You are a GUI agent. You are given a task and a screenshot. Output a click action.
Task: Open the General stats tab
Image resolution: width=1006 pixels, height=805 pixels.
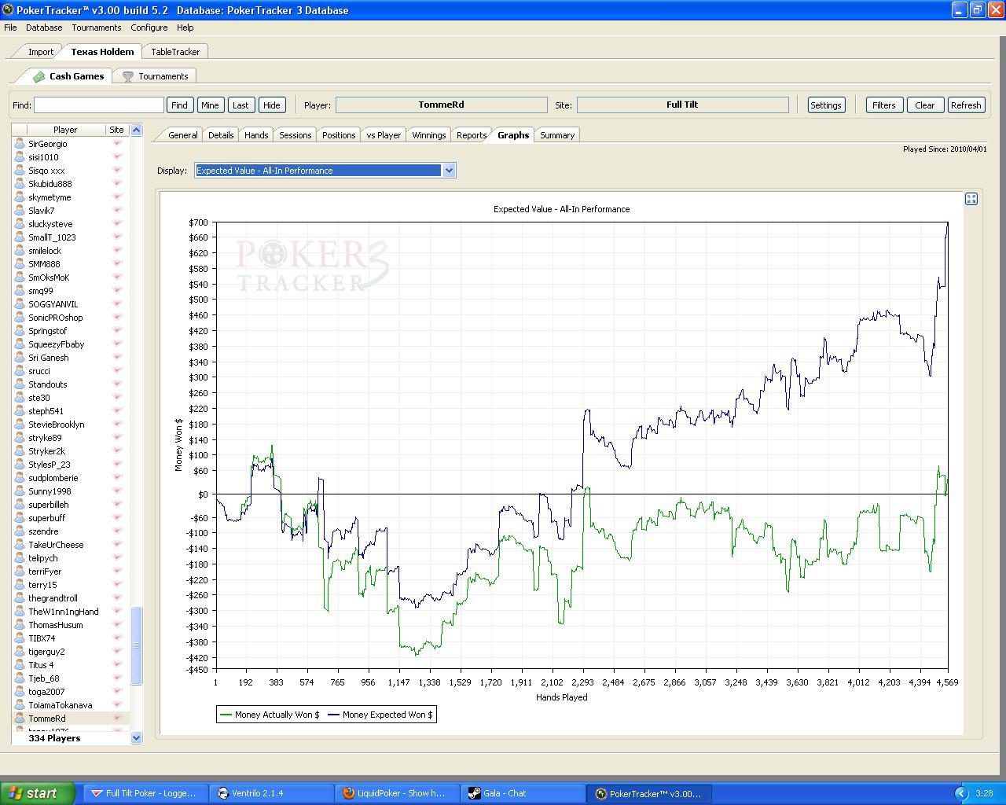tap(183, 135)
